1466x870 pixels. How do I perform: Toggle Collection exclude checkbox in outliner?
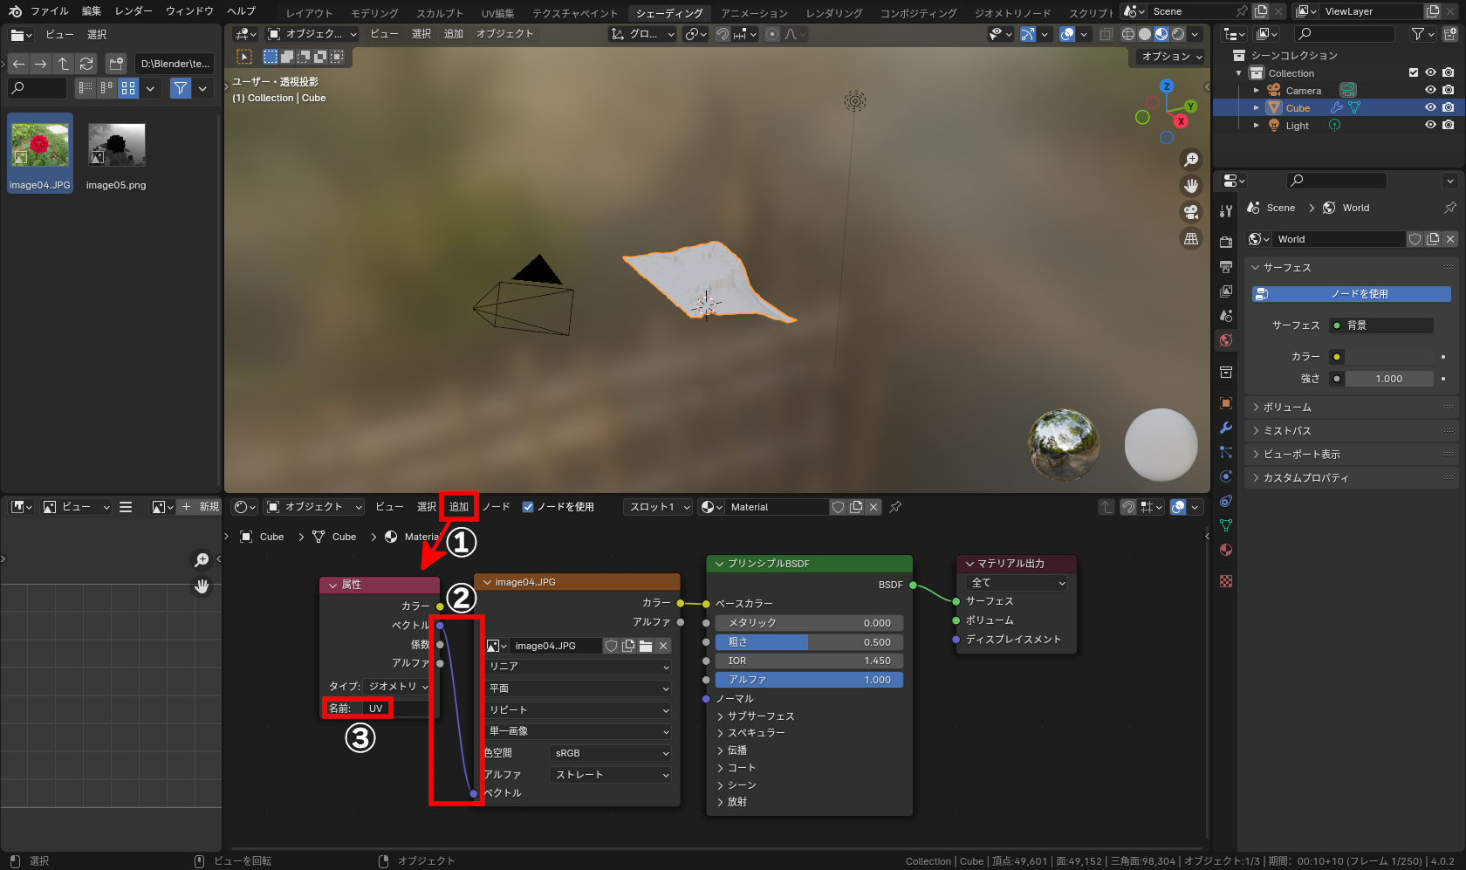click(x=1414, y=72)
